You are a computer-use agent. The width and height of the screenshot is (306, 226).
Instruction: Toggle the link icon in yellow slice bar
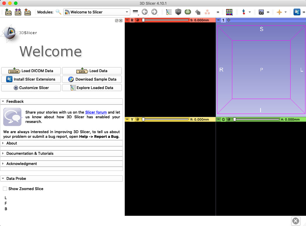tap(137, 119)
